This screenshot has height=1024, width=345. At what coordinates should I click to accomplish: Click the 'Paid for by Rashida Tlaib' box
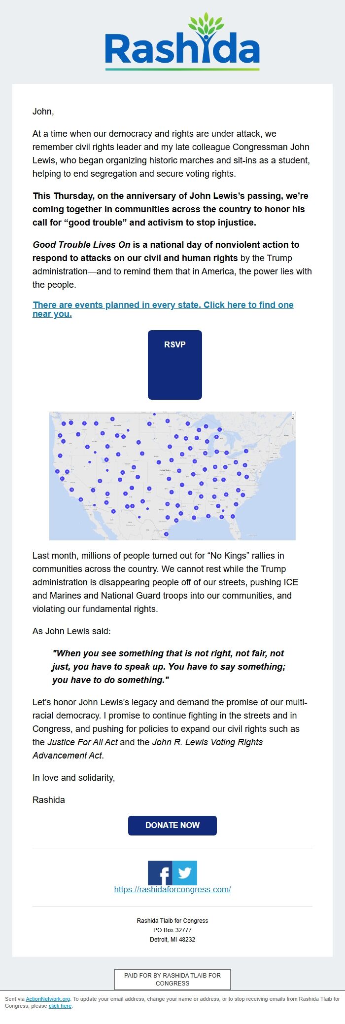coord(172,979)
